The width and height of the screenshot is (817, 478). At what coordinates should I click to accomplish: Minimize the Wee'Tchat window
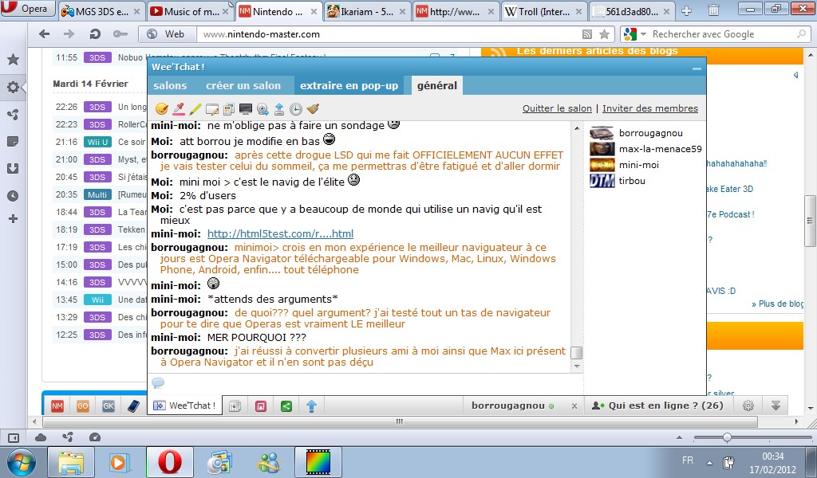click(697, 69)
